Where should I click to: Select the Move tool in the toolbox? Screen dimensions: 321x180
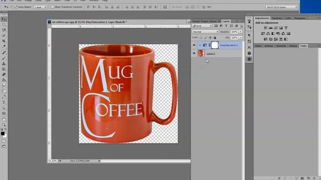pos(4,19)
